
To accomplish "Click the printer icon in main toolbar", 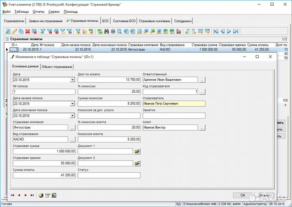I will pyautogui.click(x=113, y=31).
